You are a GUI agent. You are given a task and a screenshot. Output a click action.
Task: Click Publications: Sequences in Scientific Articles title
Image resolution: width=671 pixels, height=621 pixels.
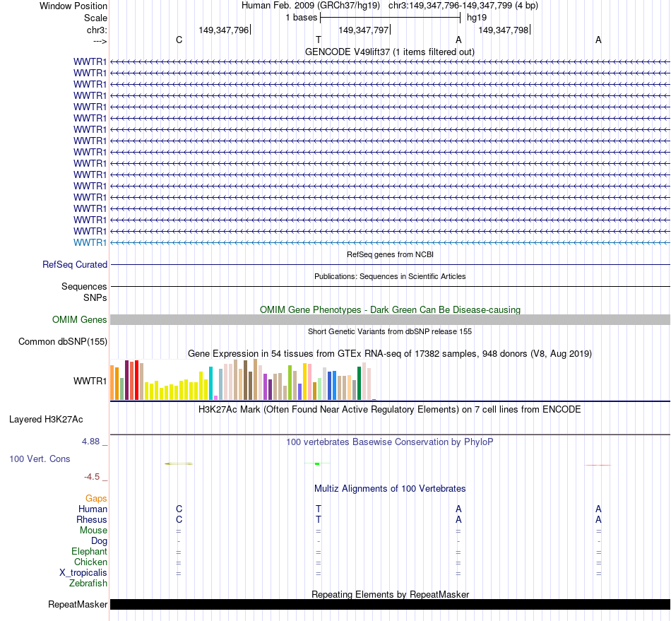pyautogui.click(x=390, y=276)
